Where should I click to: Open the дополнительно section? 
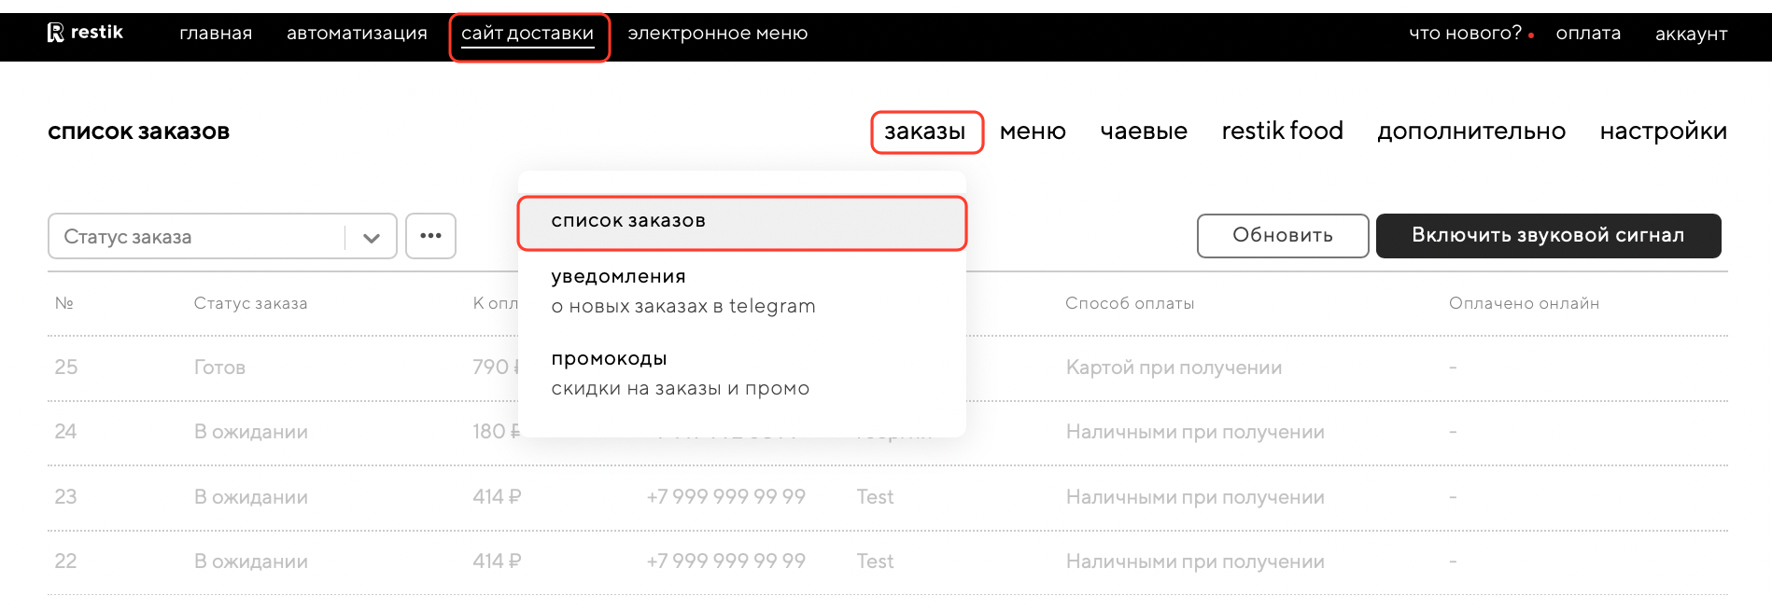click(1471, 132)
